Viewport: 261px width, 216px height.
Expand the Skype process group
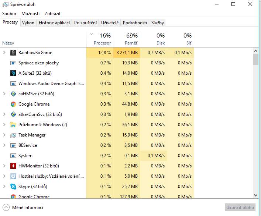click(x=4, y=187)
